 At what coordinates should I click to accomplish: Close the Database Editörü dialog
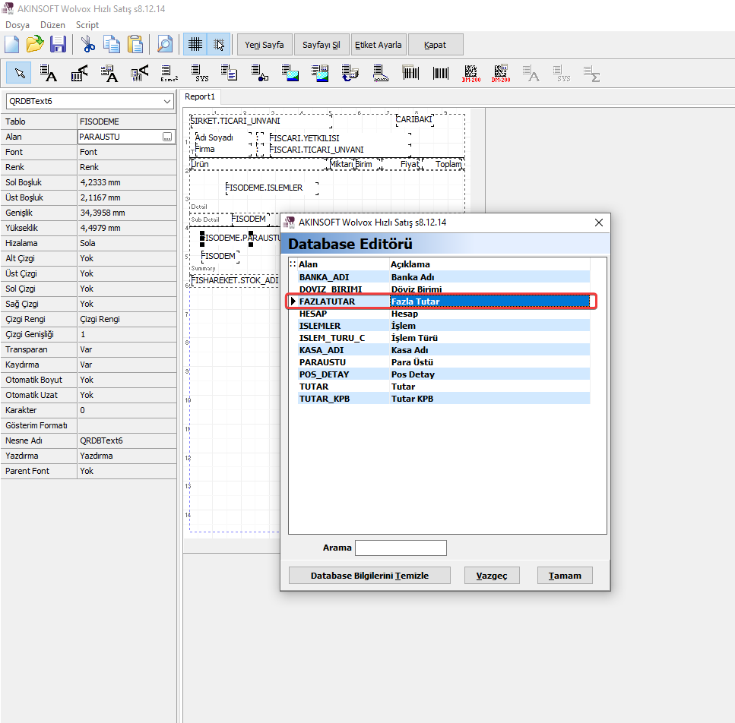pyautogui.click(x=599, y=223)
